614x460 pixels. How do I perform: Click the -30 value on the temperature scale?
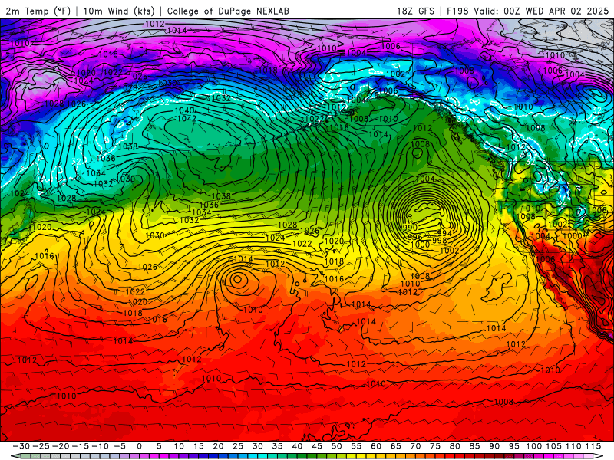21,446
